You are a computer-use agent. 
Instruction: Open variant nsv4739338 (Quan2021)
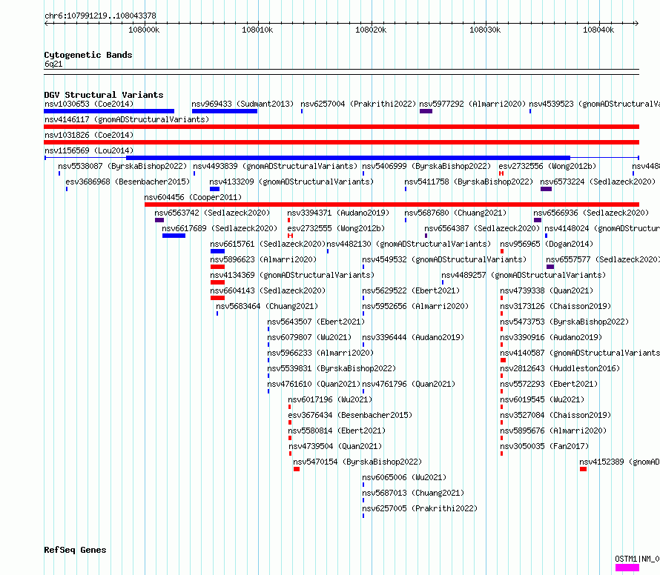click(547, 290)
